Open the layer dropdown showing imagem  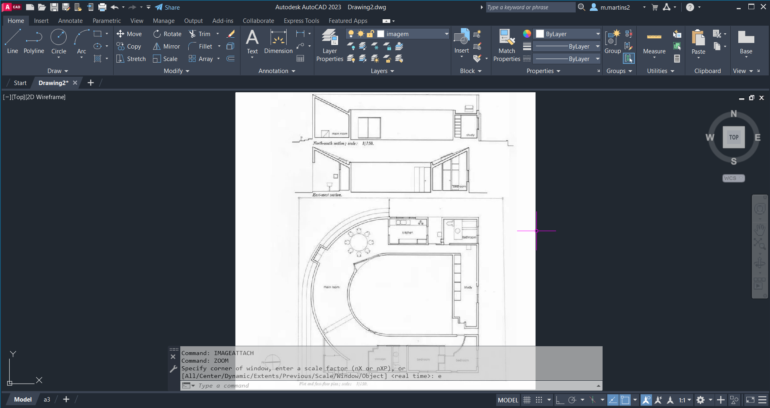click(397, 34)
